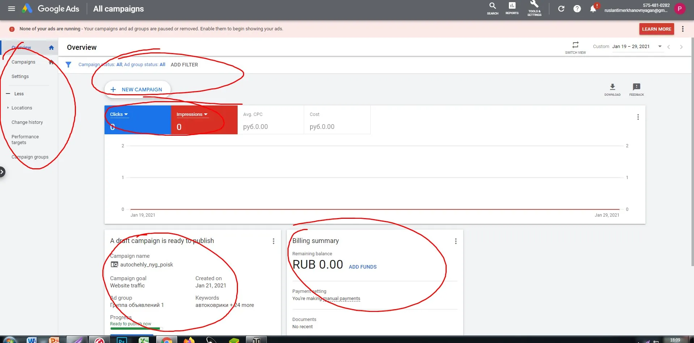The width and height of the screenshot is (694, 343).
Task: Click Группа объявлений 1 ad group text
Action: coord(137,305)
